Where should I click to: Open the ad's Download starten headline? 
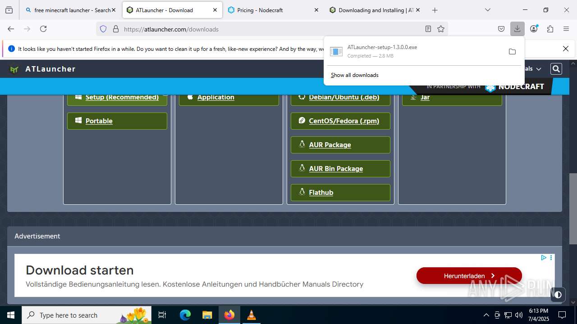point(80,270)
